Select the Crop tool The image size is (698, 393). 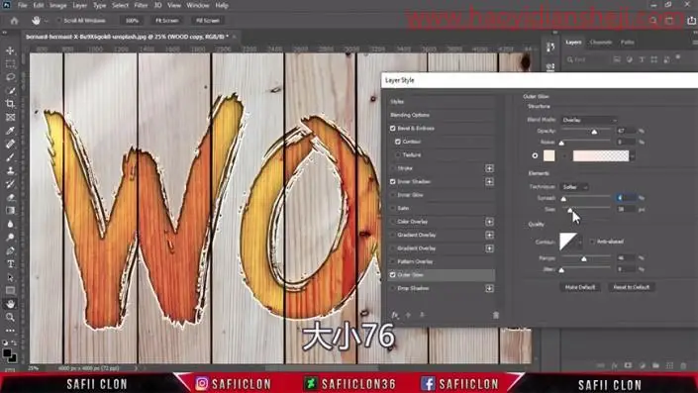10,104
